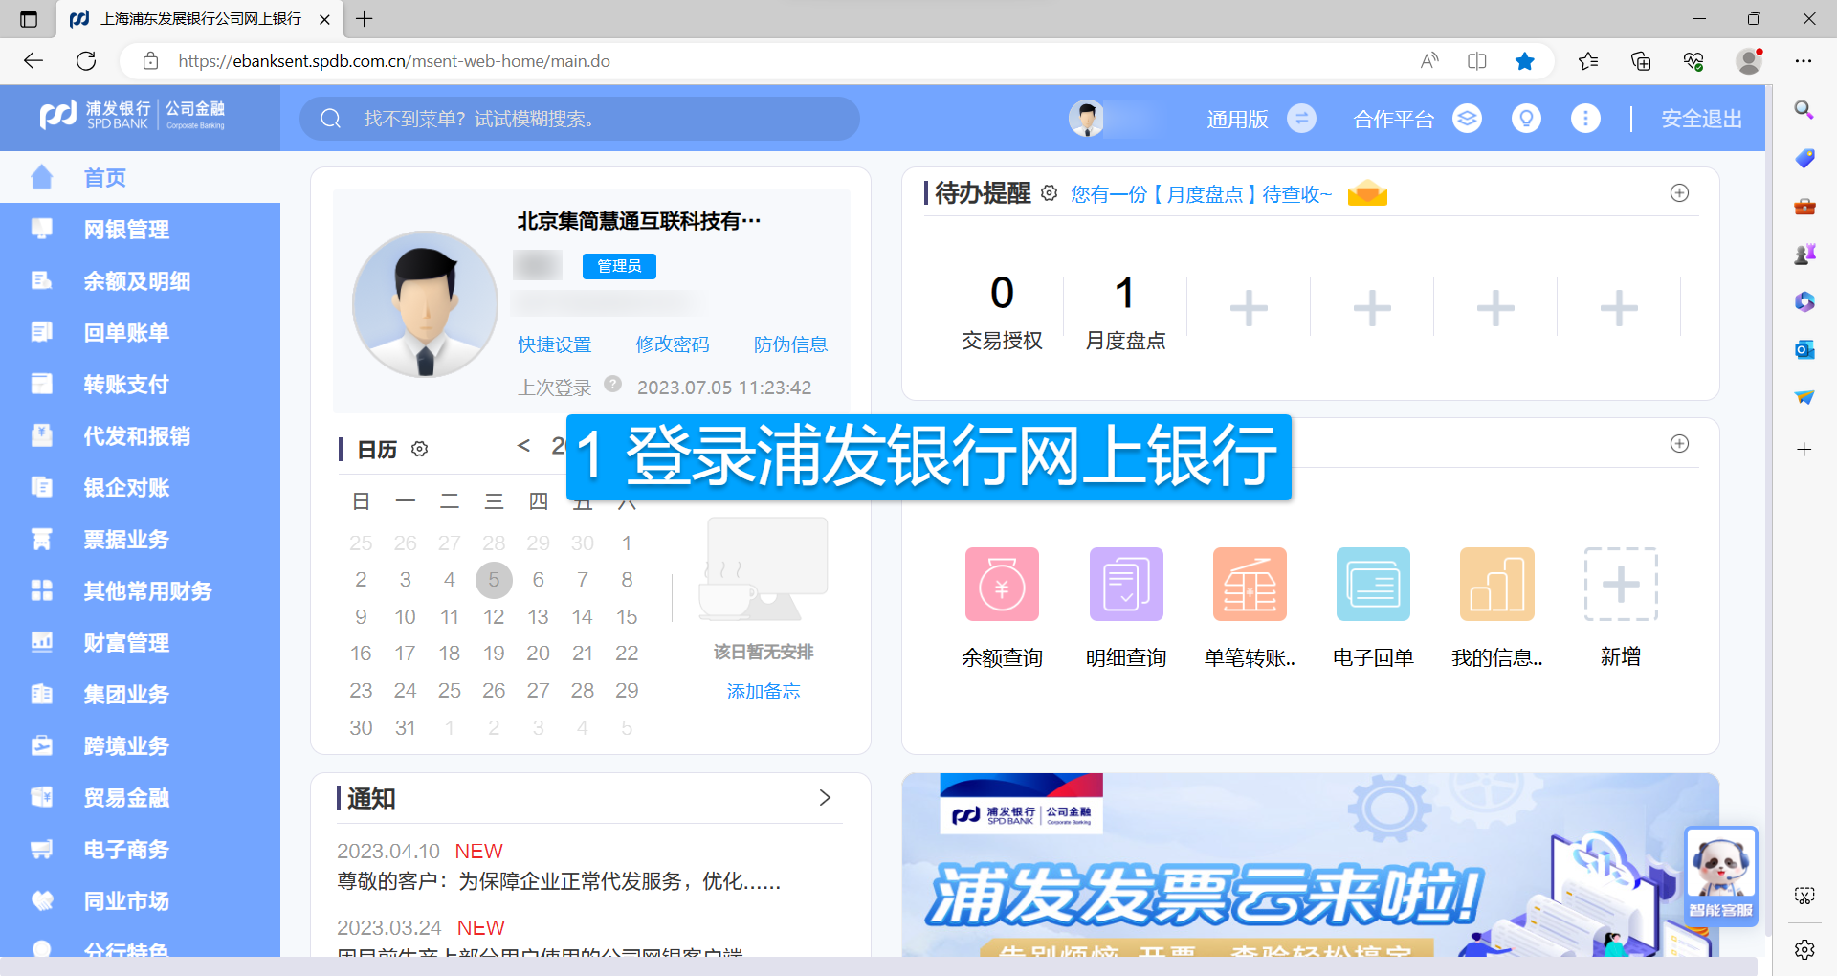Click the 修改密码 link

[x=673, y=344]
